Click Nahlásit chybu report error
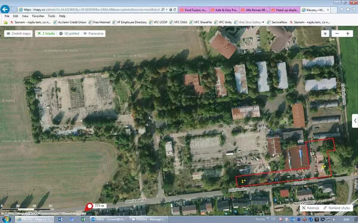The image size is (358, 223). click(337, 208)
